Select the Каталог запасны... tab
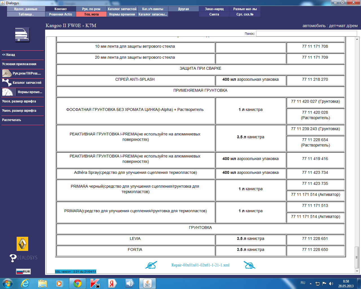Screen dimensions: 361x289 [x=153, y=14]
